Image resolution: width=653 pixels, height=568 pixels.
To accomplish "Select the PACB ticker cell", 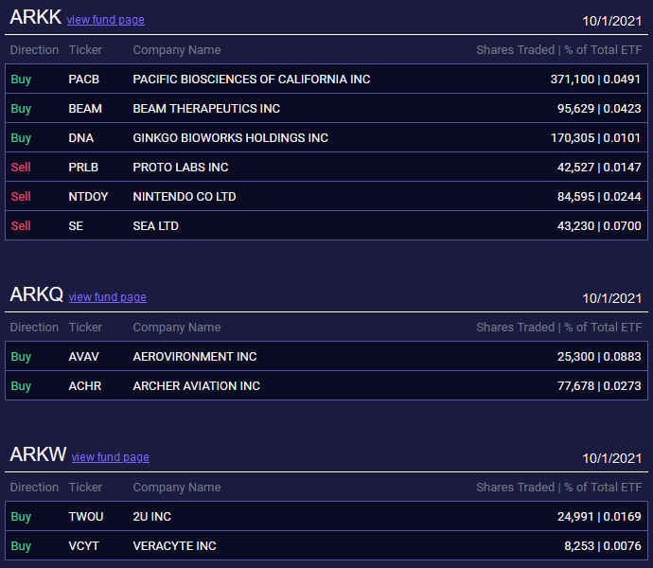I will pos(83,80).
